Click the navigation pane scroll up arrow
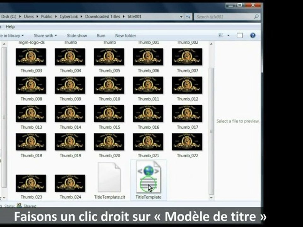The height and width of the screenshot is (227, 303). (4, 44)
